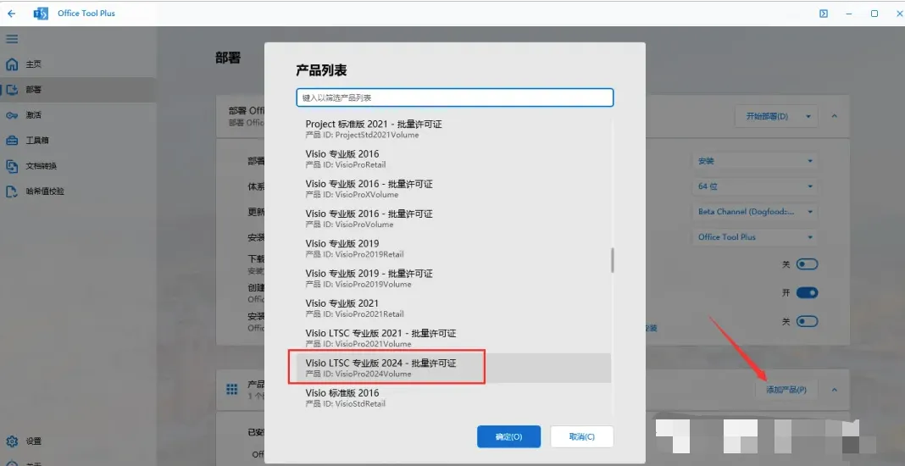905x466 pixels.
Task: Click the home icon in sidebar
Action: click(12, 64)
